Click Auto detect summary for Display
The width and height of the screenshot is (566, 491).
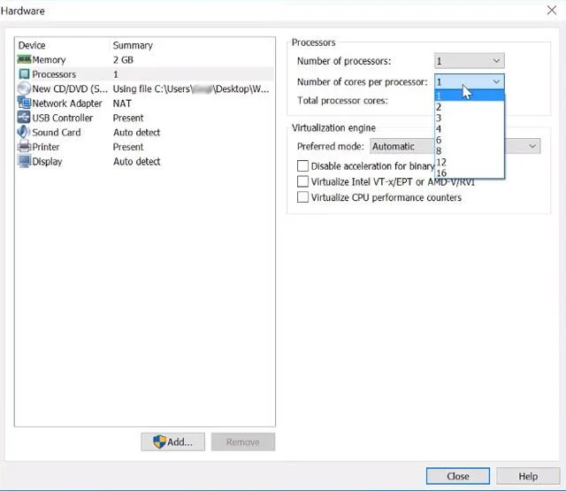coord(136,161)
